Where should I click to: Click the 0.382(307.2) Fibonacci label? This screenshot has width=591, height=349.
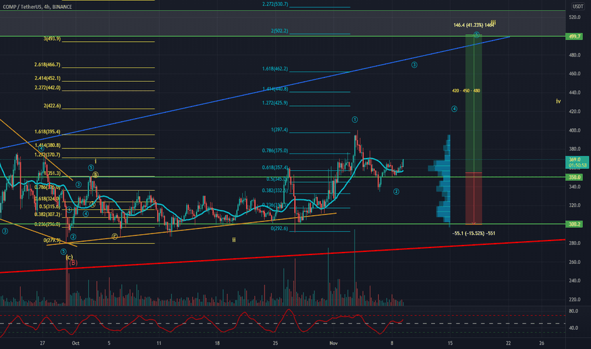point(47,214)
